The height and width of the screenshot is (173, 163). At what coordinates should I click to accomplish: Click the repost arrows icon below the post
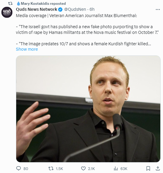tap(51, 169)
